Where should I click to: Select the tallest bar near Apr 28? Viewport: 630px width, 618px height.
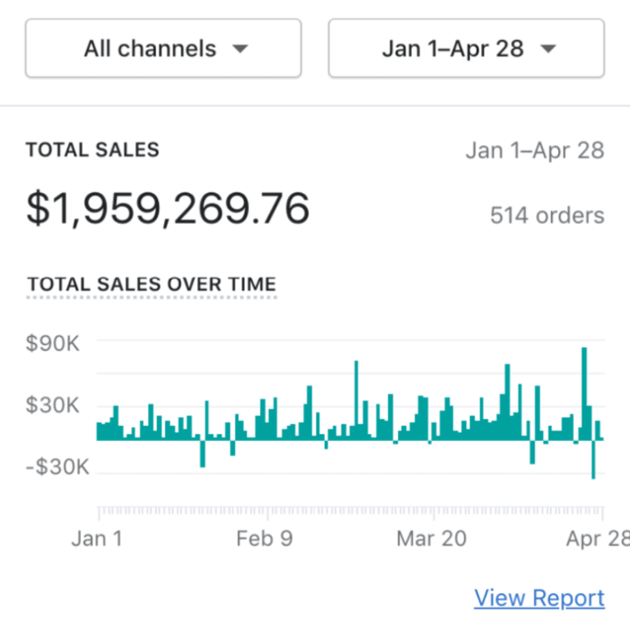(x=584, y=394)
